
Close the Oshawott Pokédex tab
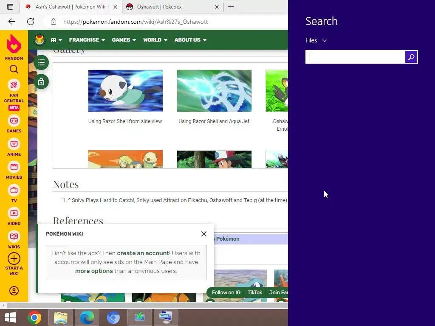coord(217,7)
